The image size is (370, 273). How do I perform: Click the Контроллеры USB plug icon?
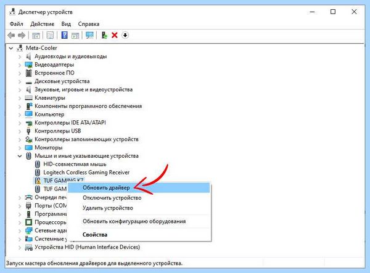coord(28,131)
